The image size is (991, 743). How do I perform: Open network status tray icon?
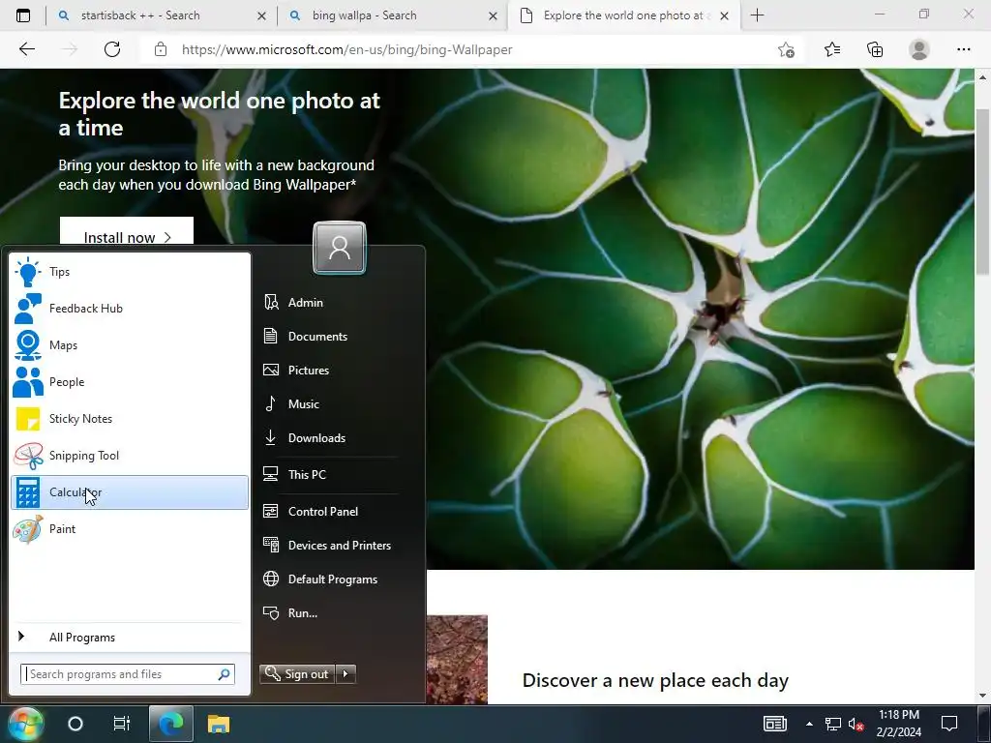[x=833, y=724]
